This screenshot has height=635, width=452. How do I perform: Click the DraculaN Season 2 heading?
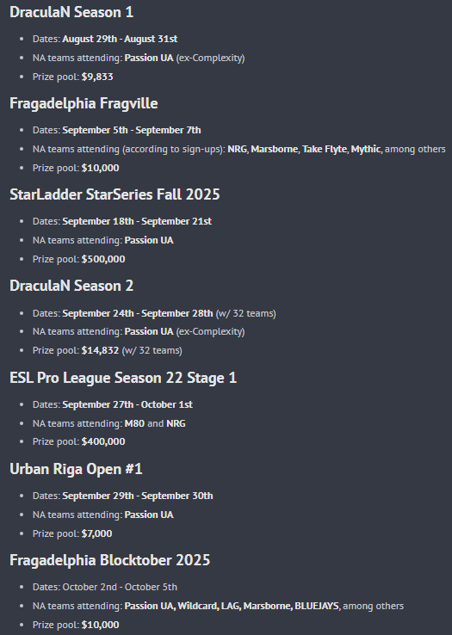[x=71, y=286]
